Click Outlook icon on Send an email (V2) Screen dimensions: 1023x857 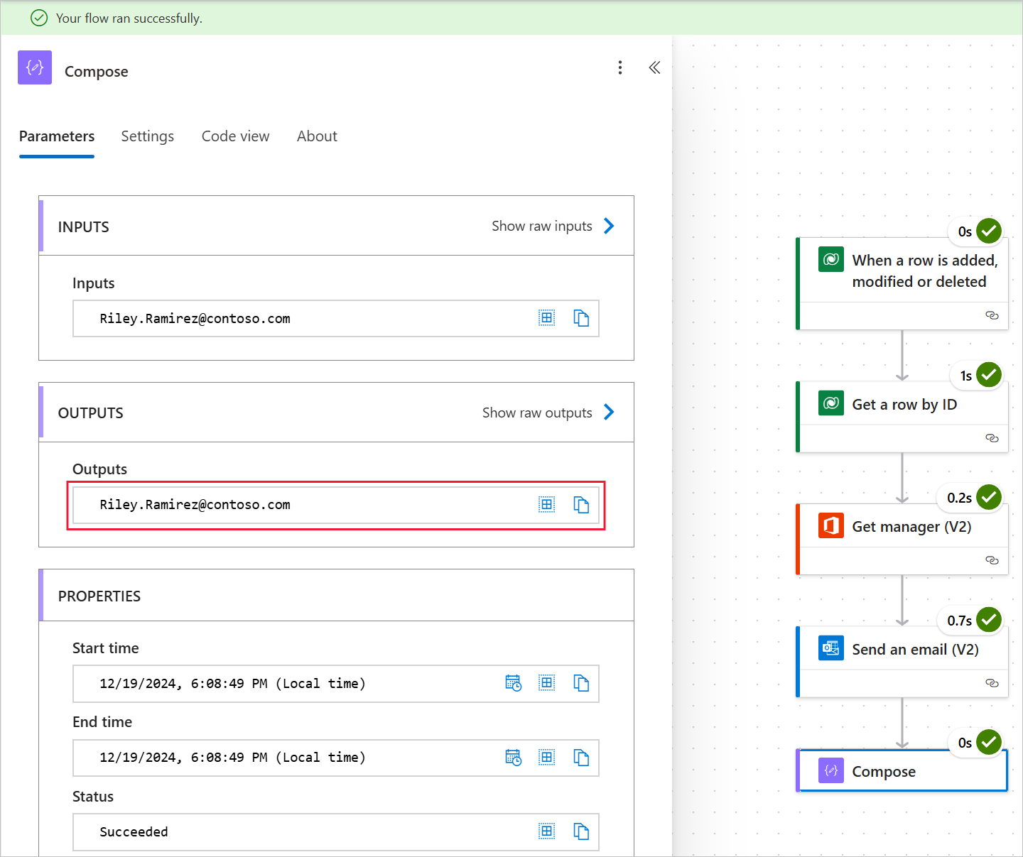click(831, 648)
